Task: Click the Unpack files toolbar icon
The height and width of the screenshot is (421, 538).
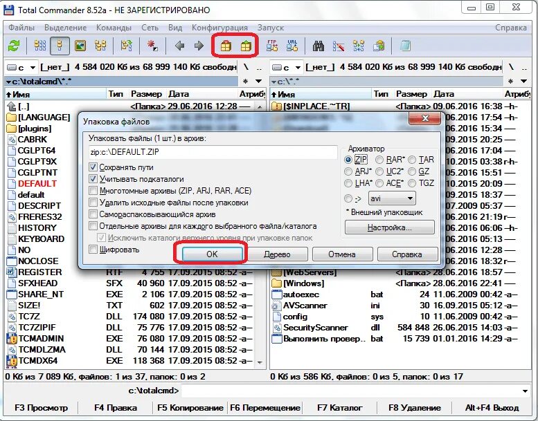Action: click(246, 46)
